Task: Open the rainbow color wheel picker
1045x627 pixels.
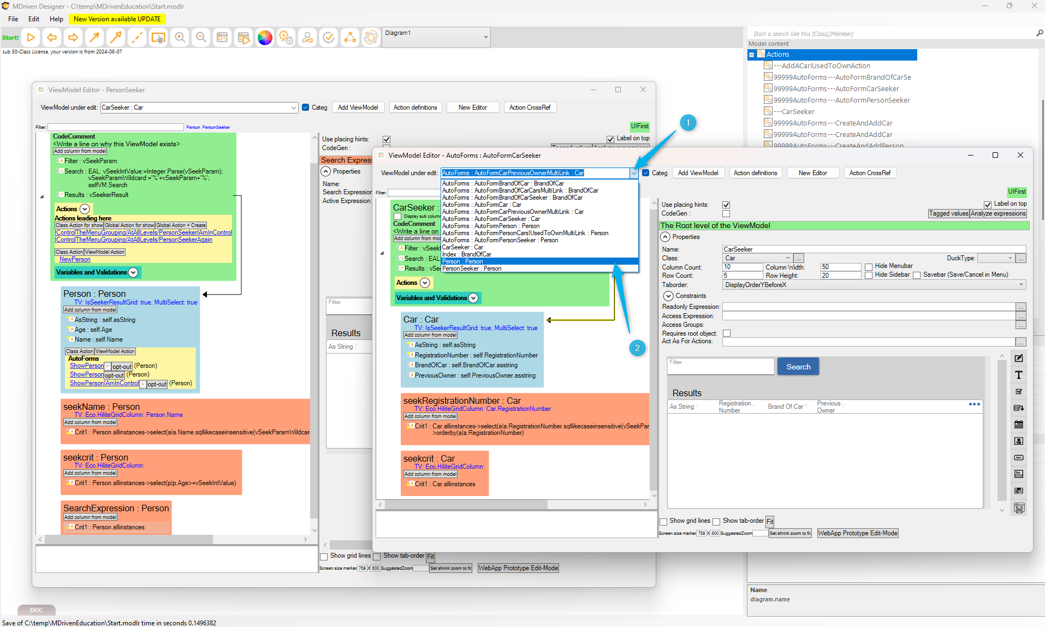Action: 265,37
